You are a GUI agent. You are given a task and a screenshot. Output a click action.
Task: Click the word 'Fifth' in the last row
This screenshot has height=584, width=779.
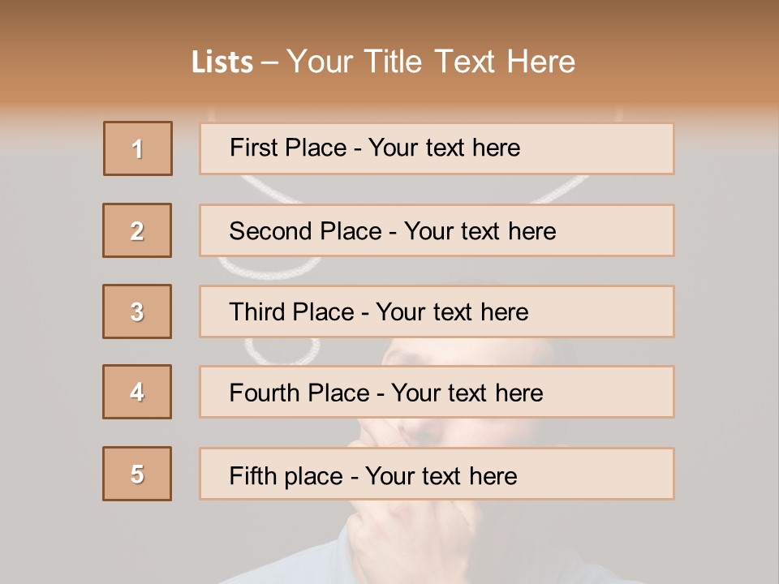click(253, 475)
